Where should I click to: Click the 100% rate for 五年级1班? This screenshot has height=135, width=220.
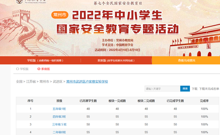(x=204, y=109)
